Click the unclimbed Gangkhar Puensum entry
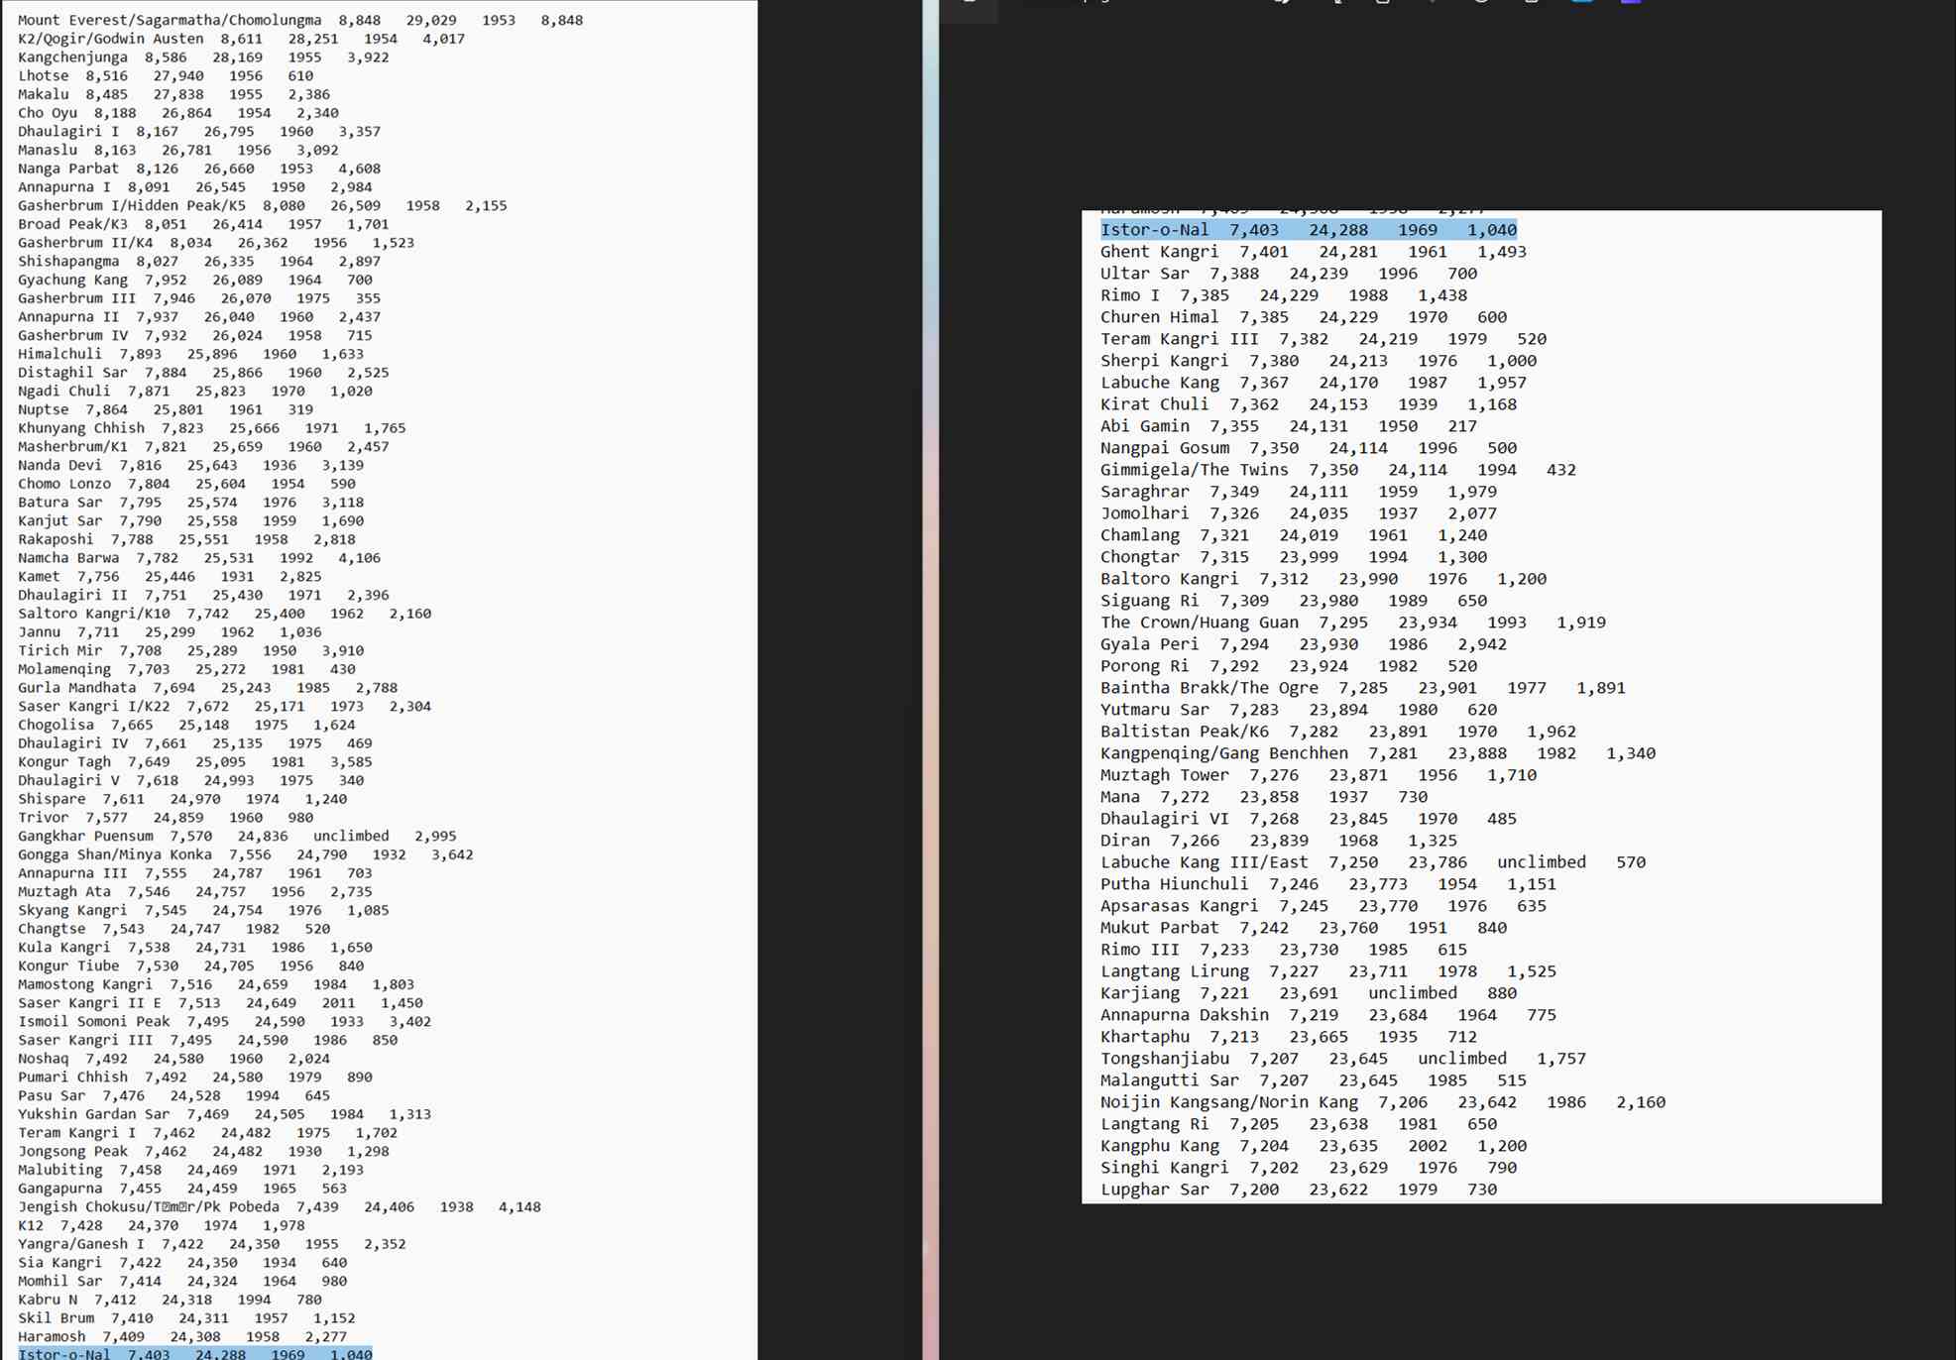The width and height of the screenshot is (1956, 1360). (238, 836)
